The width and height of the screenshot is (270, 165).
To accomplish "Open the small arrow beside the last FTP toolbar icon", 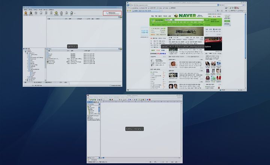I will (x=75, y=13).
